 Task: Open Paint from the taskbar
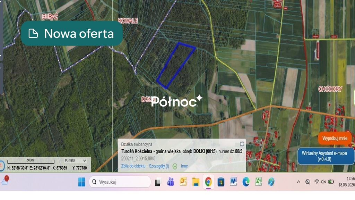pos(271,182)
